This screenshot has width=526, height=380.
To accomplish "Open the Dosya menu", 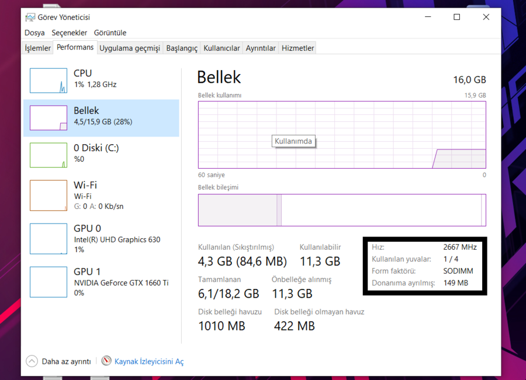I will (34, 33).
